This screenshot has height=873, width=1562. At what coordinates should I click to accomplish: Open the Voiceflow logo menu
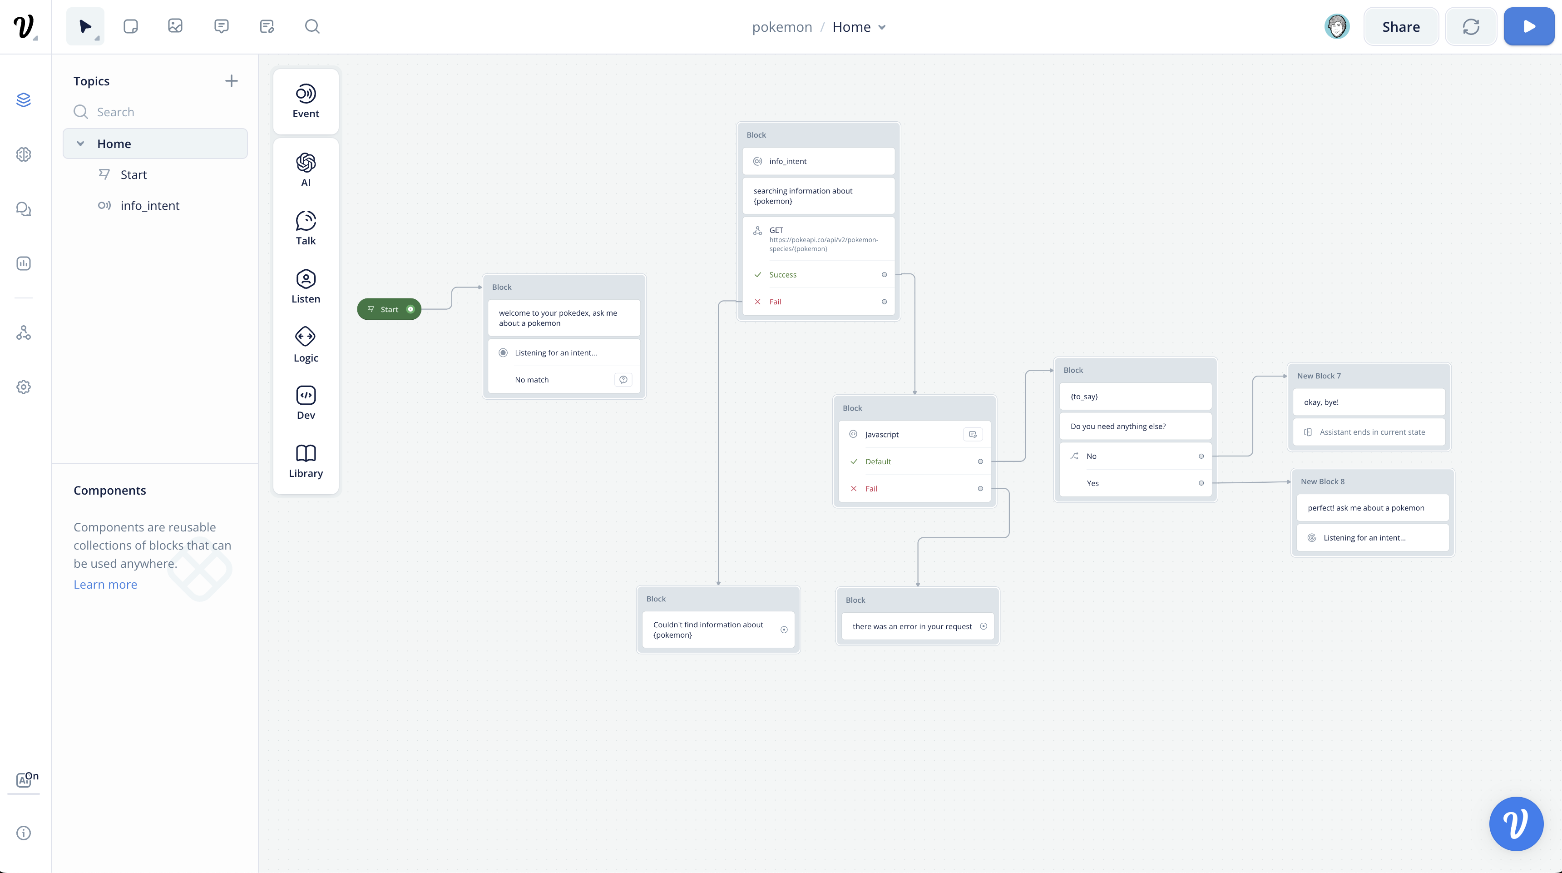coord(24,27)
